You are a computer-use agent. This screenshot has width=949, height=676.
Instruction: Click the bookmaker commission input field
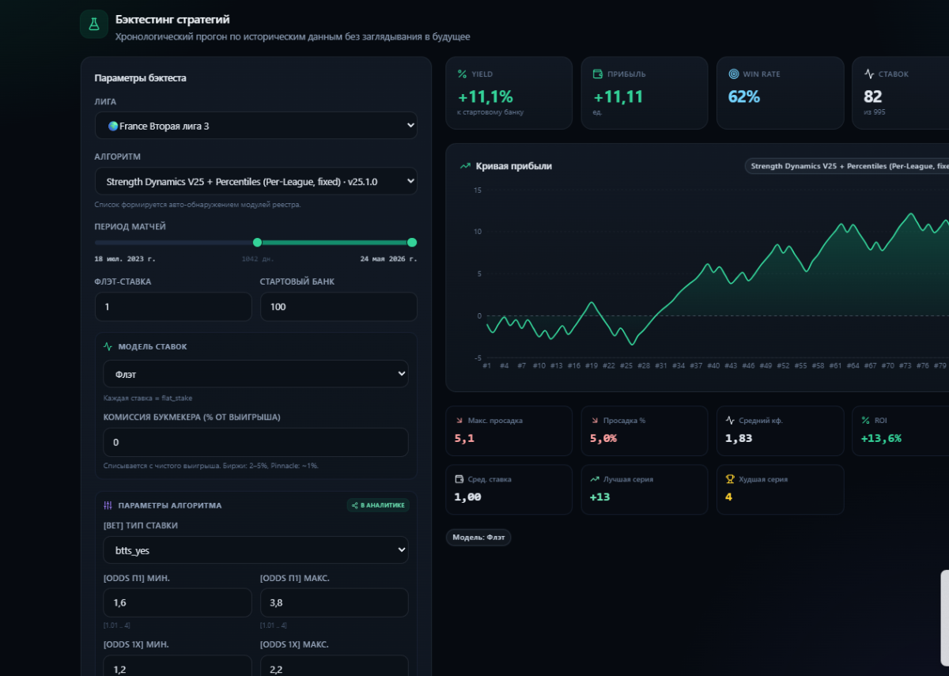tap(256, 442)
